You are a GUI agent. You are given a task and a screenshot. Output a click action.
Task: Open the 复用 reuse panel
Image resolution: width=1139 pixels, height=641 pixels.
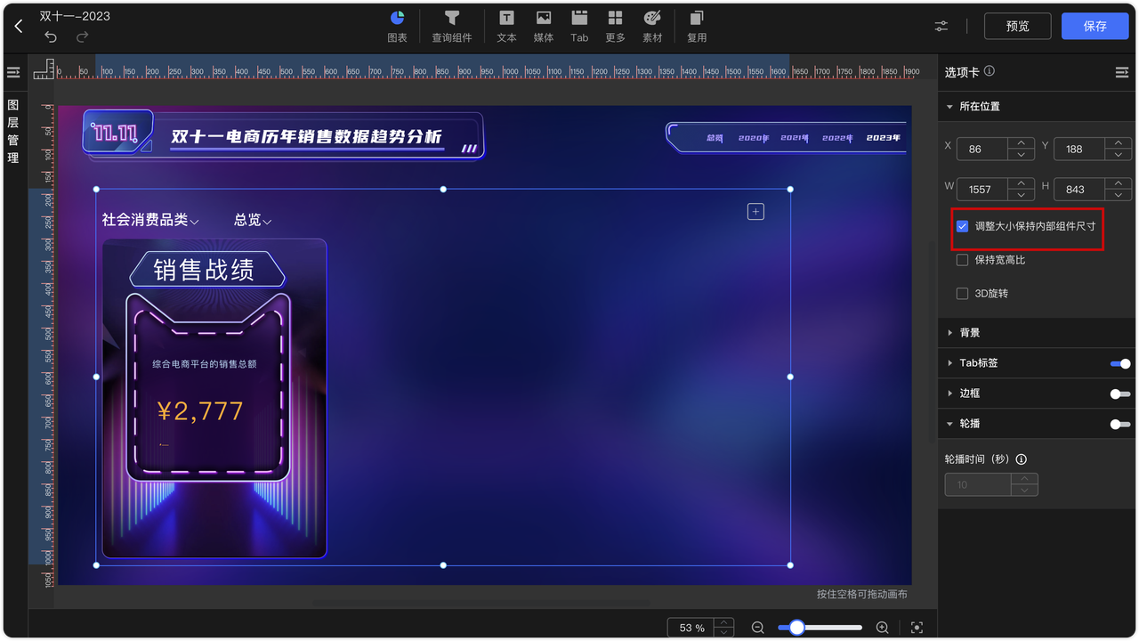click(x=697, y=25)
